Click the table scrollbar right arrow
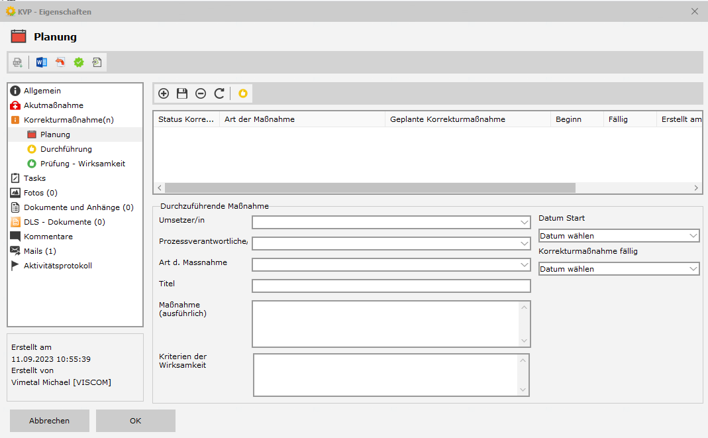 tap(696, 188)
